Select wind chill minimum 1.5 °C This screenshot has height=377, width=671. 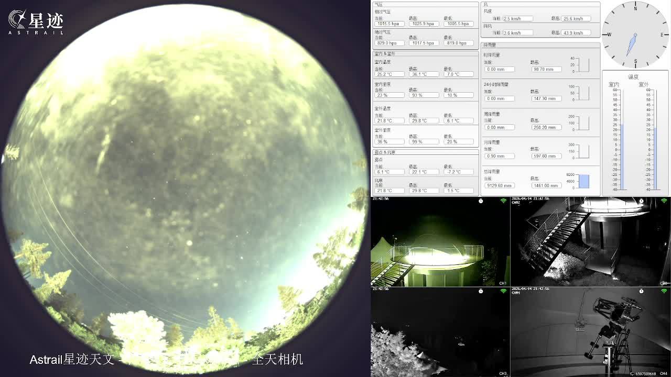click(459, 191)
